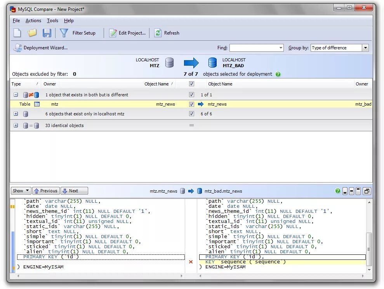The width and height of the screenshot is (384, 289).
Task: Expand the 33 identical objects group
Action: (16, 125)
